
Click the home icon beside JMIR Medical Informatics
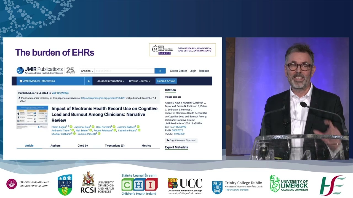pos(21,81)
